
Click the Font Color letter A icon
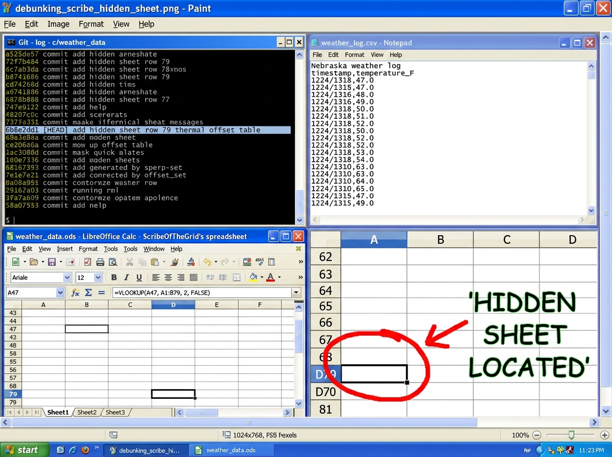[x=270, y=277]
